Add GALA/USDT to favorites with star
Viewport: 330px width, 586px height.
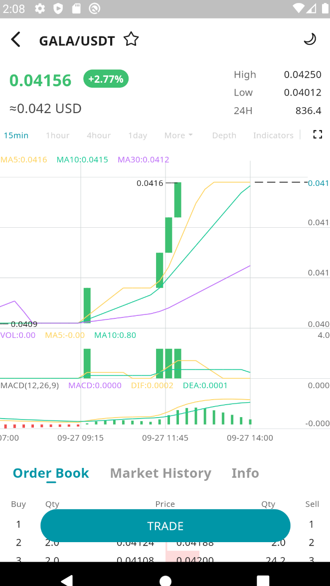(131, 39)
